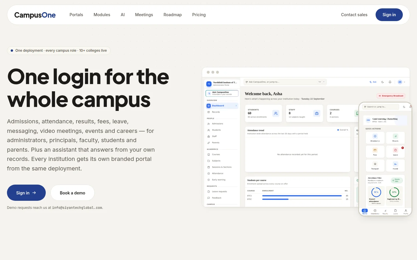Click the Ask CampusOne search field
The image size is (417, 260).
(285, 82)
